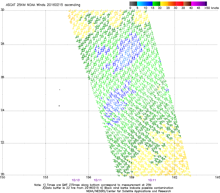Click the purple "10:13" time label
The width and height of the screenshot is (220, 193).
tap(76, 180)
